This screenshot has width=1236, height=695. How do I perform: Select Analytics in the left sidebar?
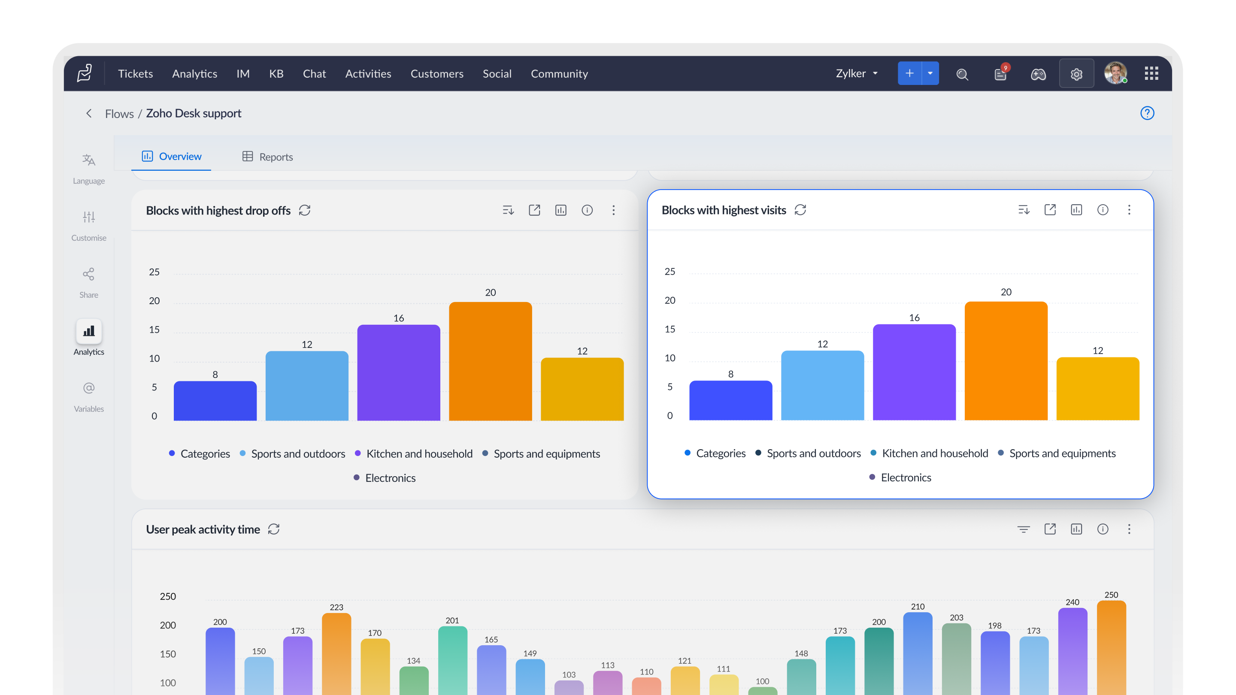(89, 338)
